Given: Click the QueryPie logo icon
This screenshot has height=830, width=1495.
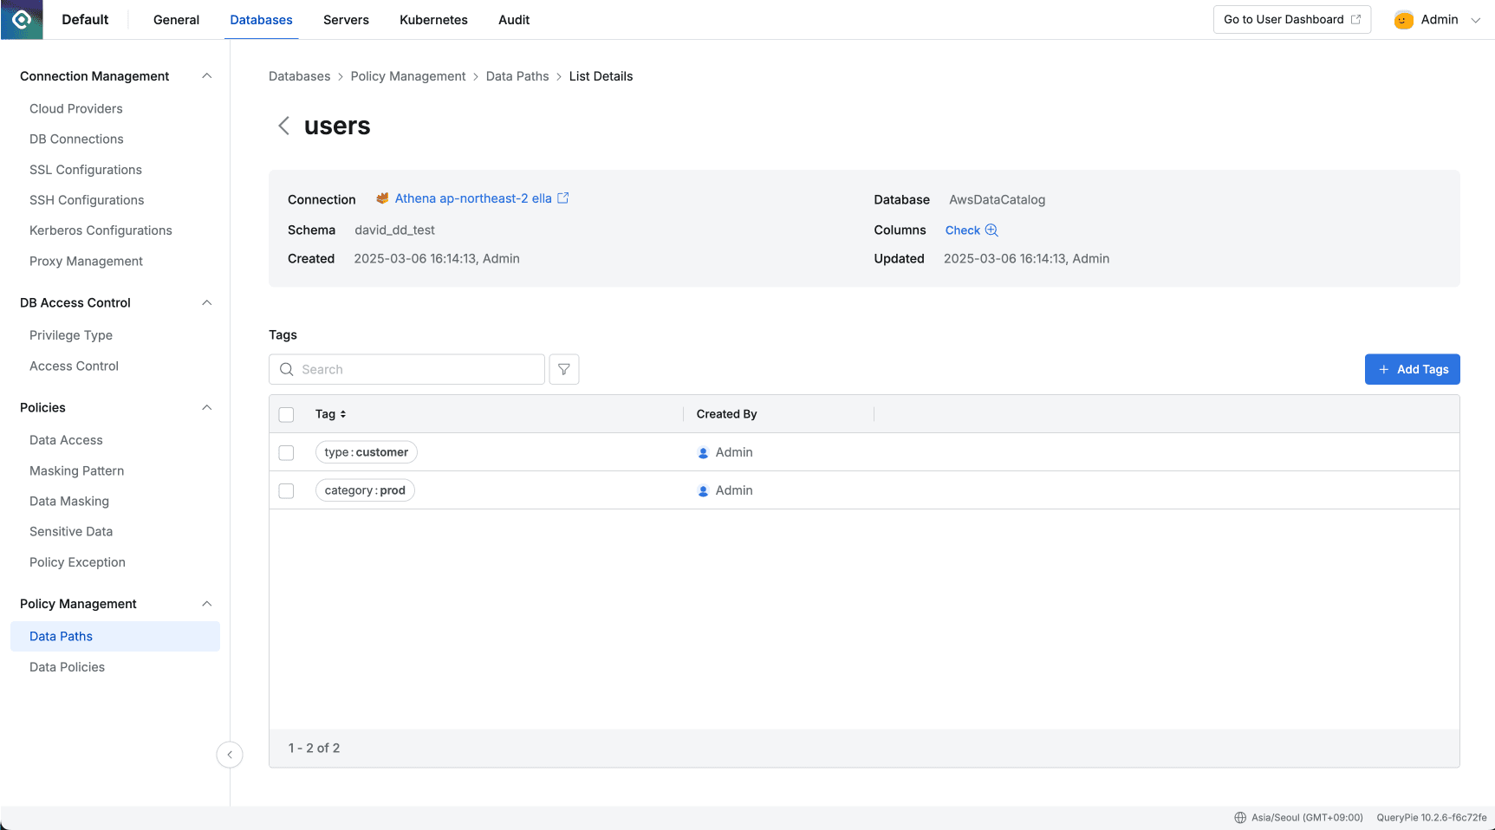Looking at the screenshot, I should (x=22, y=19).
